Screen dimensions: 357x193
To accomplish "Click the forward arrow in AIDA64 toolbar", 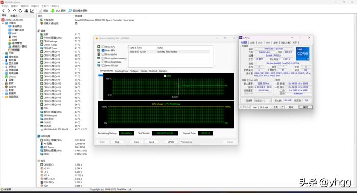I will (x=9, y=11).
